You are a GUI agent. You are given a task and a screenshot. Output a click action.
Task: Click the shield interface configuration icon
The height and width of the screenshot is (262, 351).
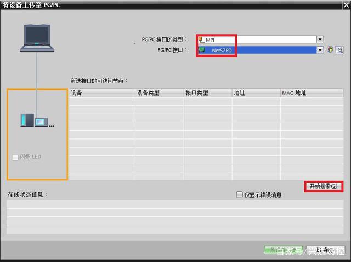330,49
